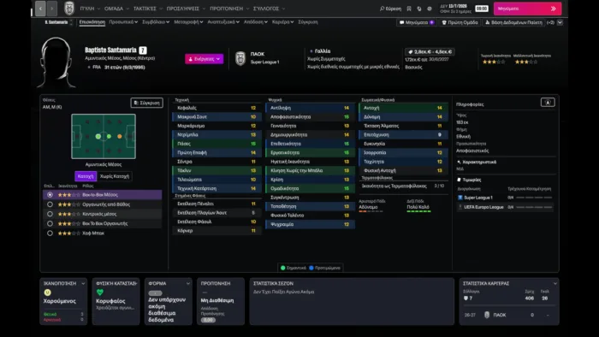This screenshot has width=599, height=337.
Task: Click the Super League 1 competition icon
Action: click(x=460, y=198)
